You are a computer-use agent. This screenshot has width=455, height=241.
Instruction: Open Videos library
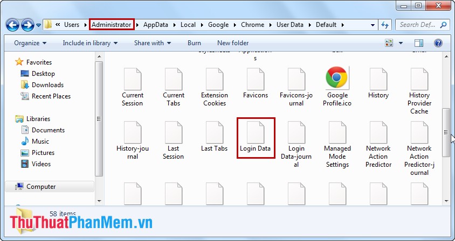pyautogui.click(x=41, y=164)
